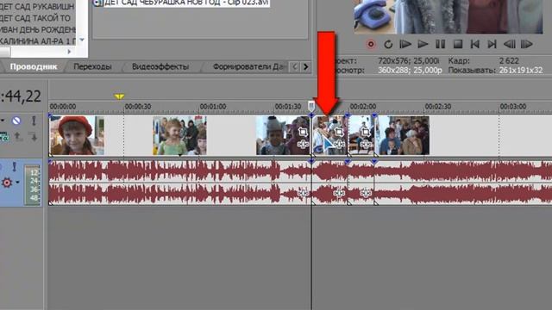Select the last video clip with seated adults

[404, 135]
